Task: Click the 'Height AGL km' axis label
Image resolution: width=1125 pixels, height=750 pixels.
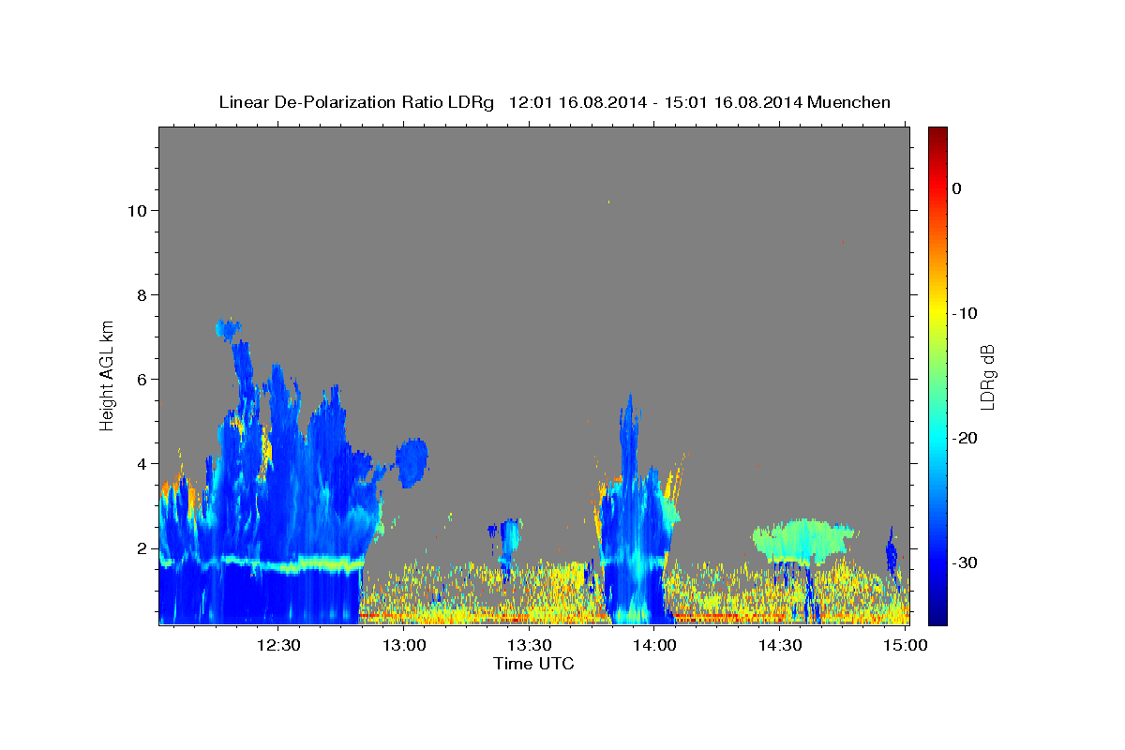Action: pyautogui.click(x=108, y=374)
